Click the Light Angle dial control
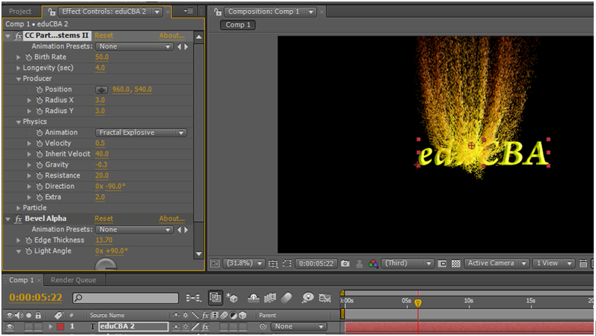The height and width of the screenshot is (336, 596). 105,265
